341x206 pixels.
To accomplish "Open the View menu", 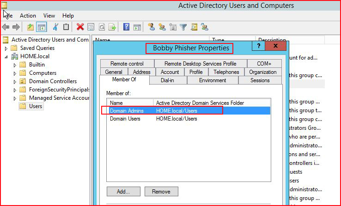I will tap(49, 16).
